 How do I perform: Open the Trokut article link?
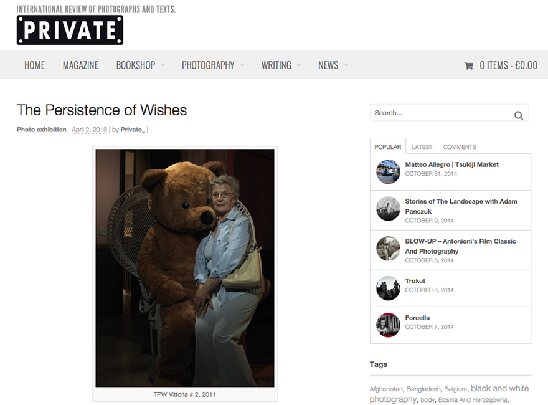[415, 281]
